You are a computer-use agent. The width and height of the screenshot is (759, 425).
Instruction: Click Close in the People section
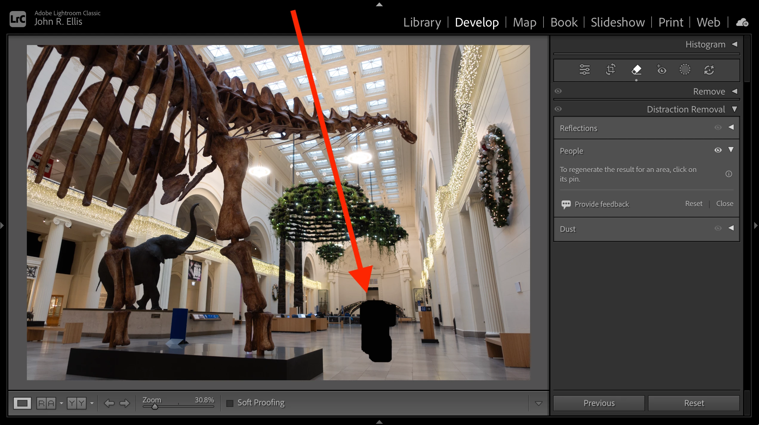tap(724, 204)
